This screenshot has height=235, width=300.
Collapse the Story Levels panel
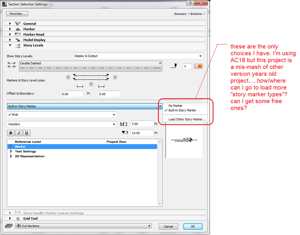coord(10,45)
